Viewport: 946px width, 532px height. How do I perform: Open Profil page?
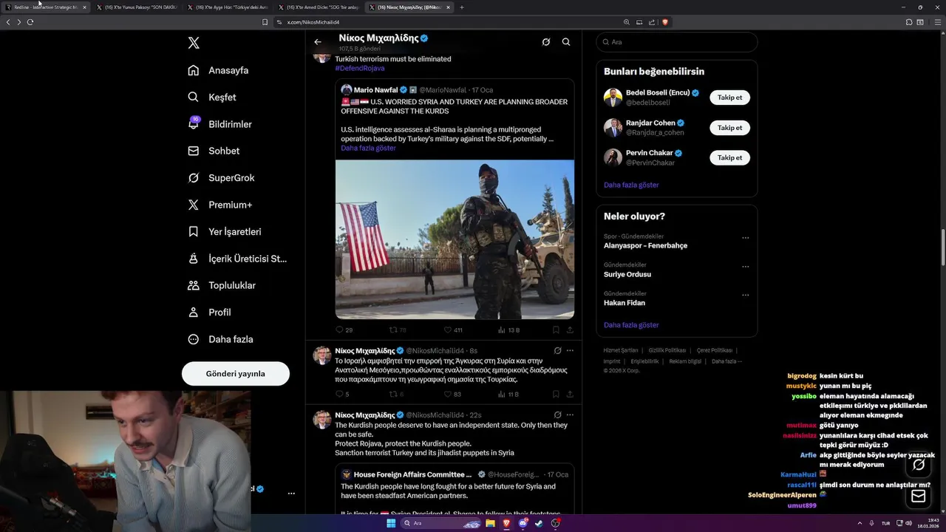point(209,312)
